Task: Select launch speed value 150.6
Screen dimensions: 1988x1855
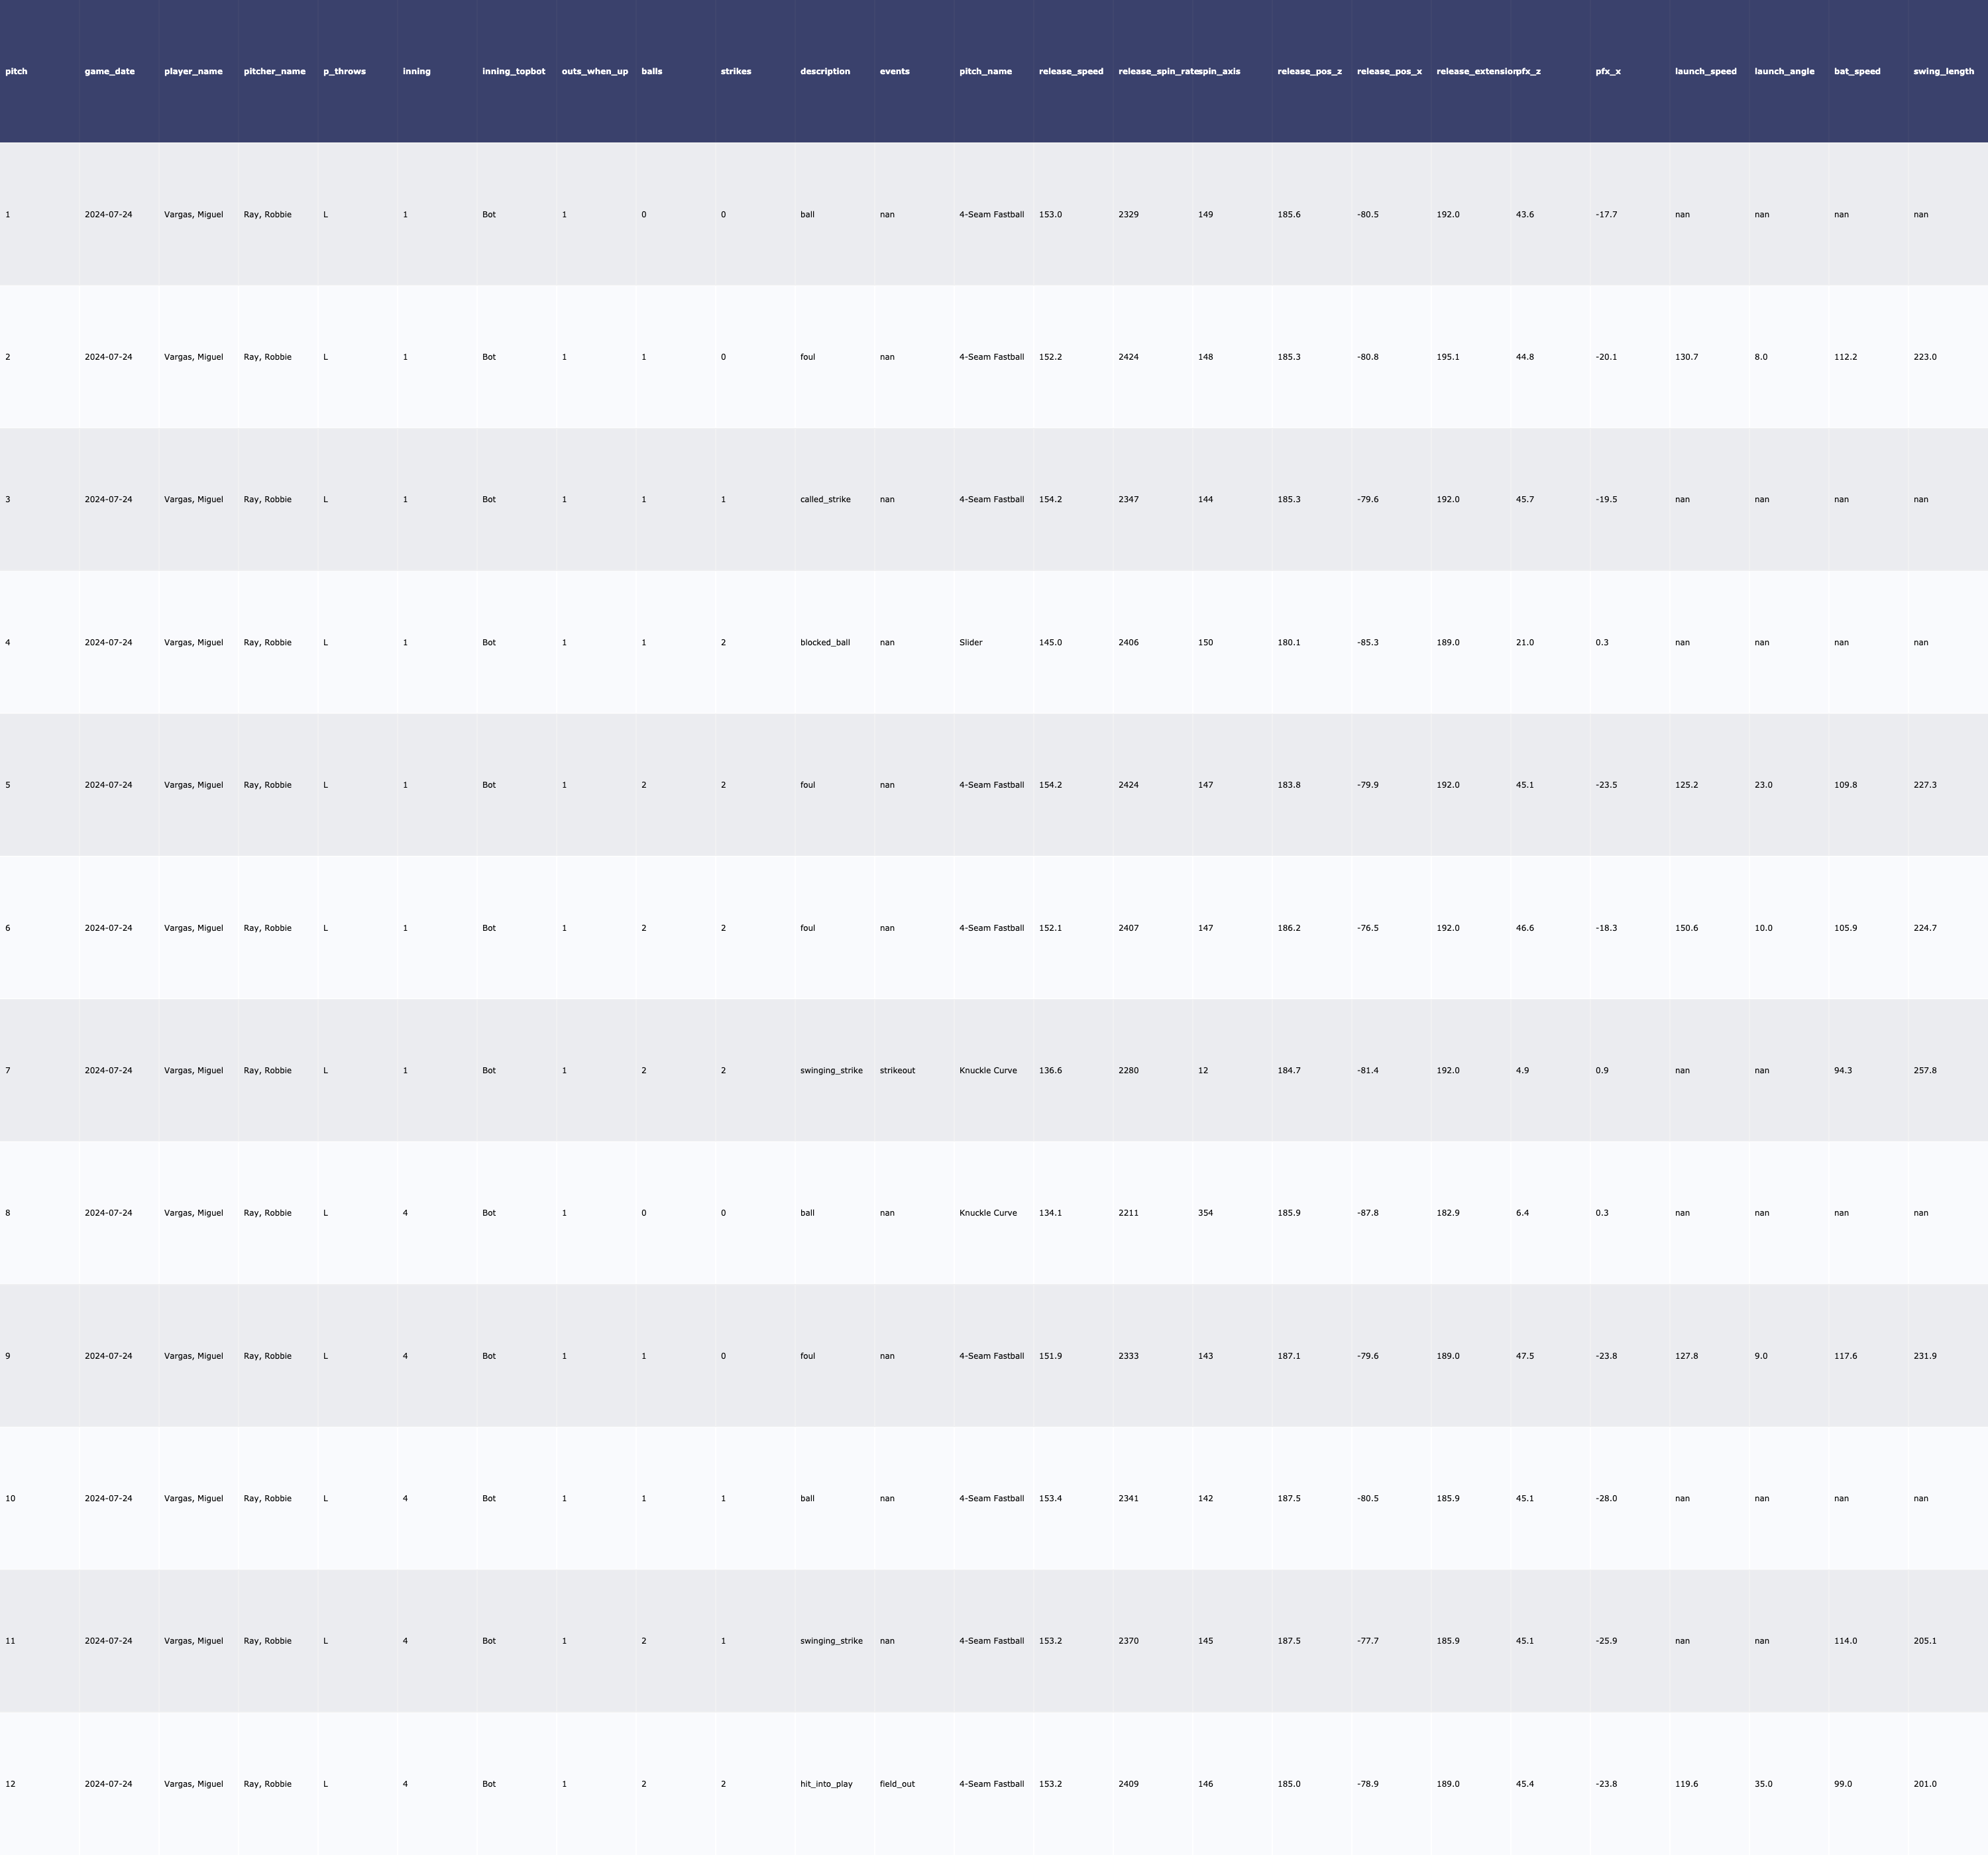Action: coord(1686,929)
